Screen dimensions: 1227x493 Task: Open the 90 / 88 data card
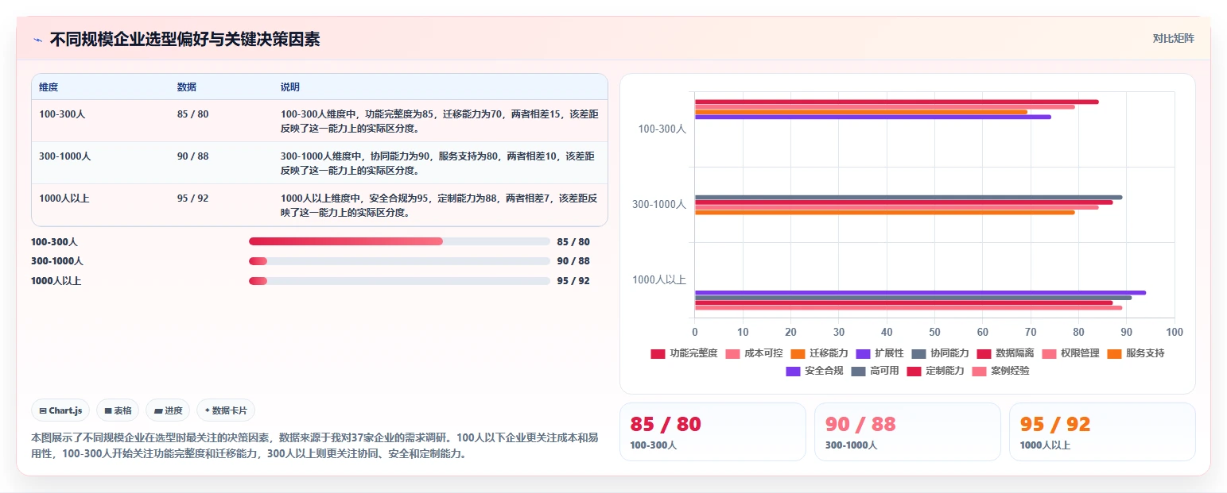907,432
